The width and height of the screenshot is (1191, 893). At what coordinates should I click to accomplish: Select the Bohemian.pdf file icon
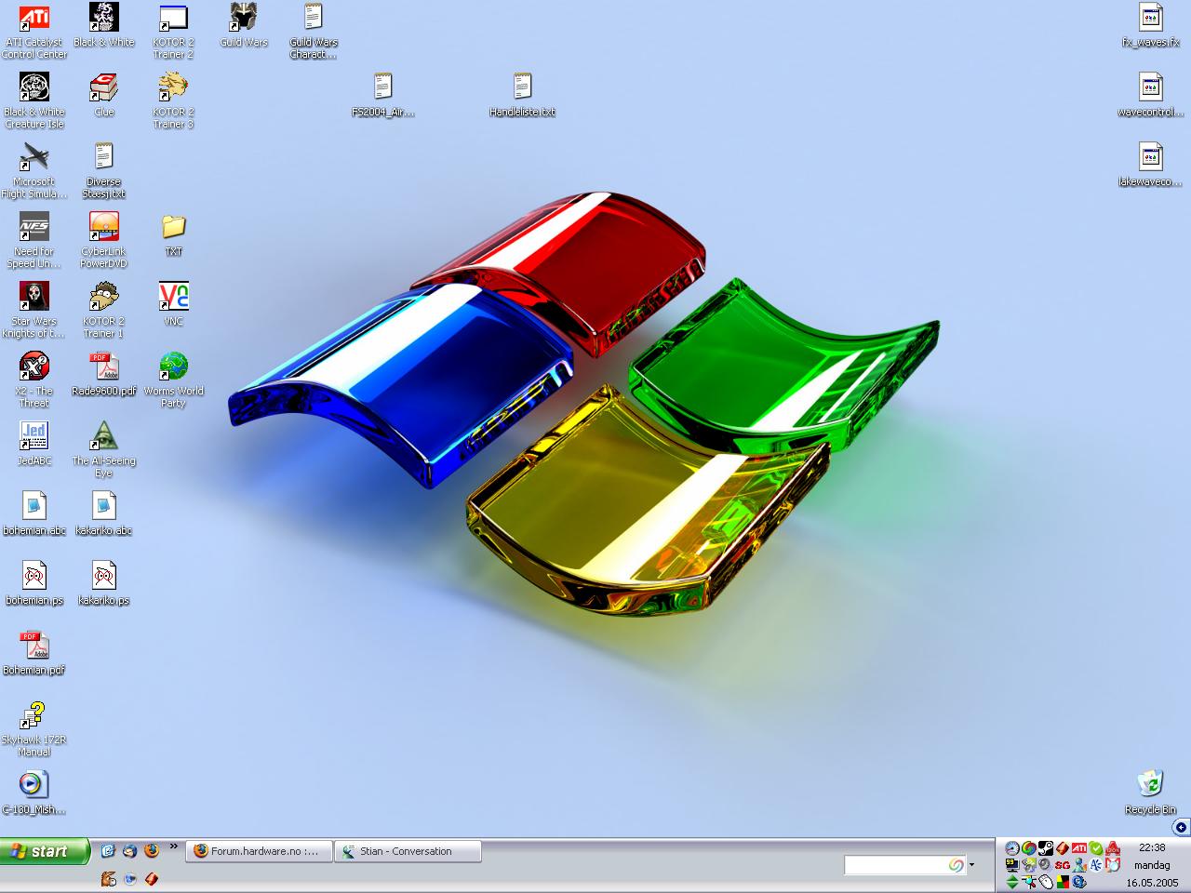(x=34, y=653)
